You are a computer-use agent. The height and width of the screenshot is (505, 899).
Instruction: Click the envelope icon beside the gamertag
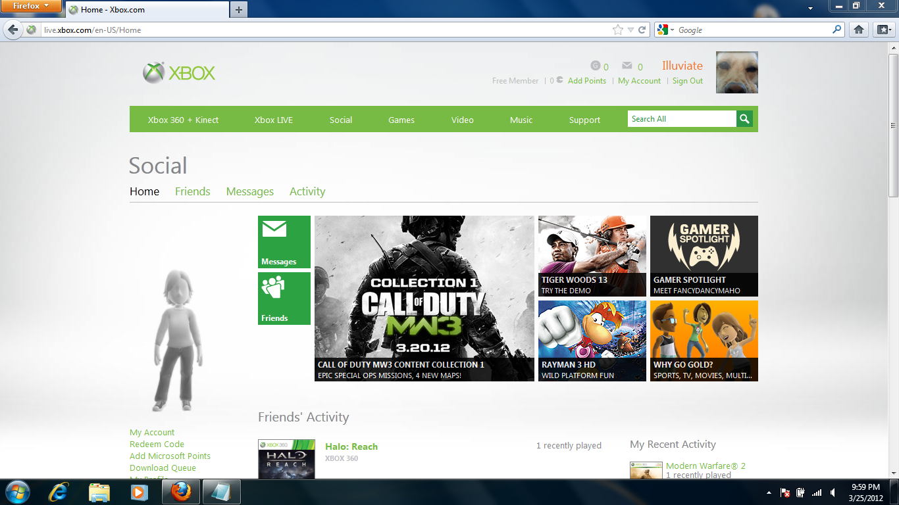[x=627, y=66]
